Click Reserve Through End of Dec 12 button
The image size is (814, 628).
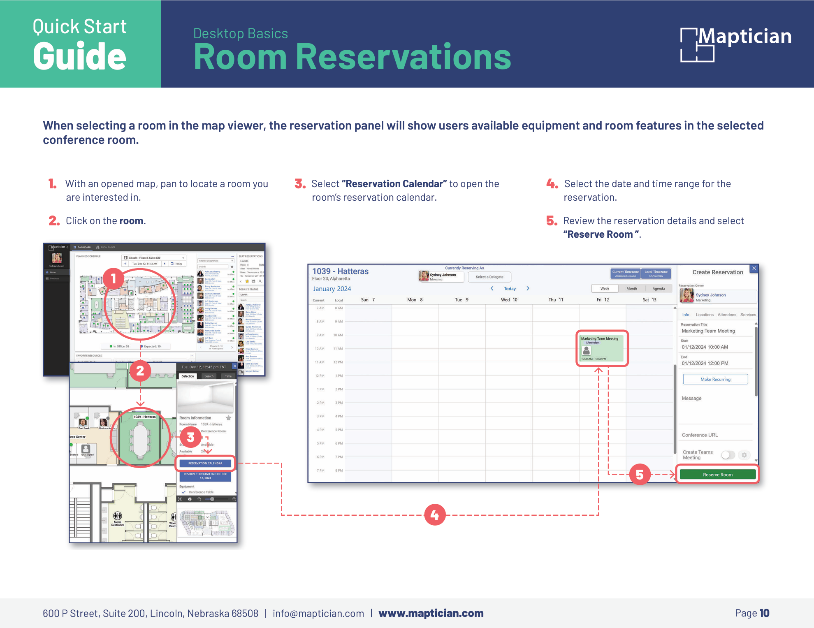(x=205, y=476)
